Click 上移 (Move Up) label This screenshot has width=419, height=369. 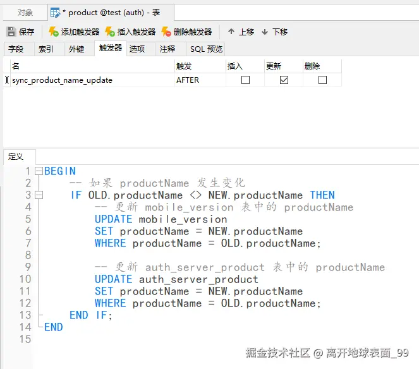(x=246, y=32)
